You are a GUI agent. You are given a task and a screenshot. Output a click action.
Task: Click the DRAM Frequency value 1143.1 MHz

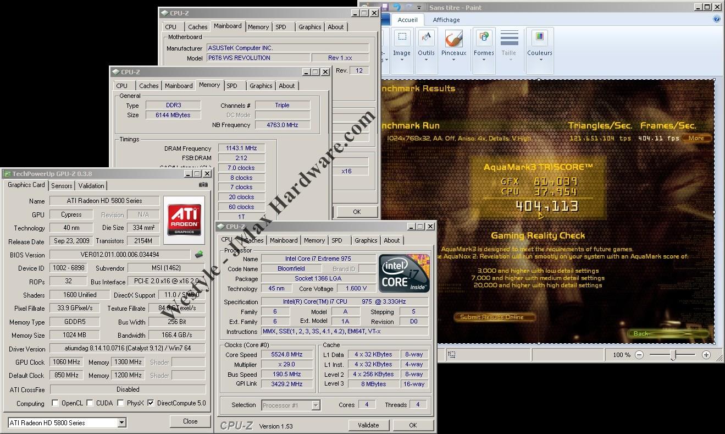(242, 149)
